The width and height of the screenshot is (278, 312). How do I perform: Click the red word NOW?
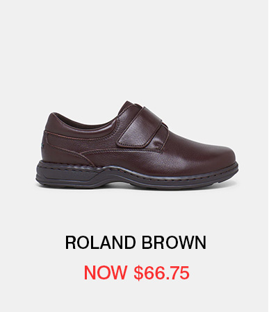coord(106,272)
